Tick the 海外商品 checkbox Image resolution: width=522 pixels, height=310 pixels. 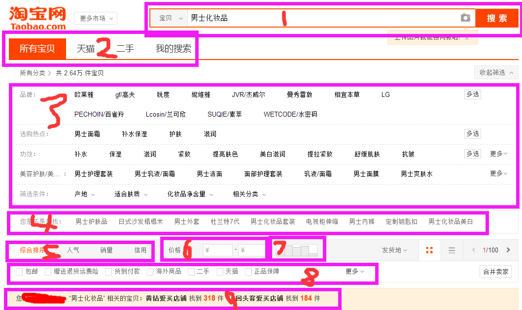click(150, 272)
